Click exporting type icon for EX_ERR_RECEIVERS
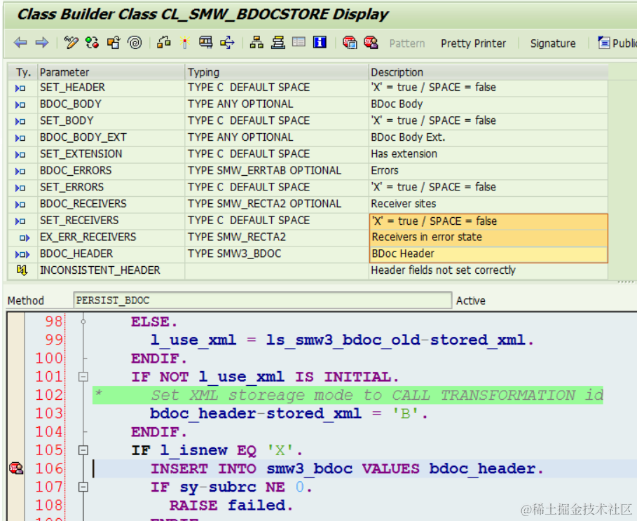 pos(25,237)
